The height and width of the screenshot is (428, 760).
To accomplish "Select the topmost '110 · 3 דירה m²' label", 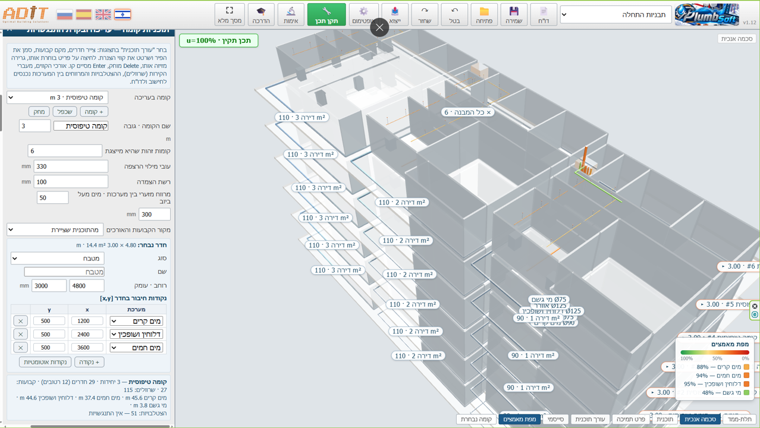I will tap(302, 118).
